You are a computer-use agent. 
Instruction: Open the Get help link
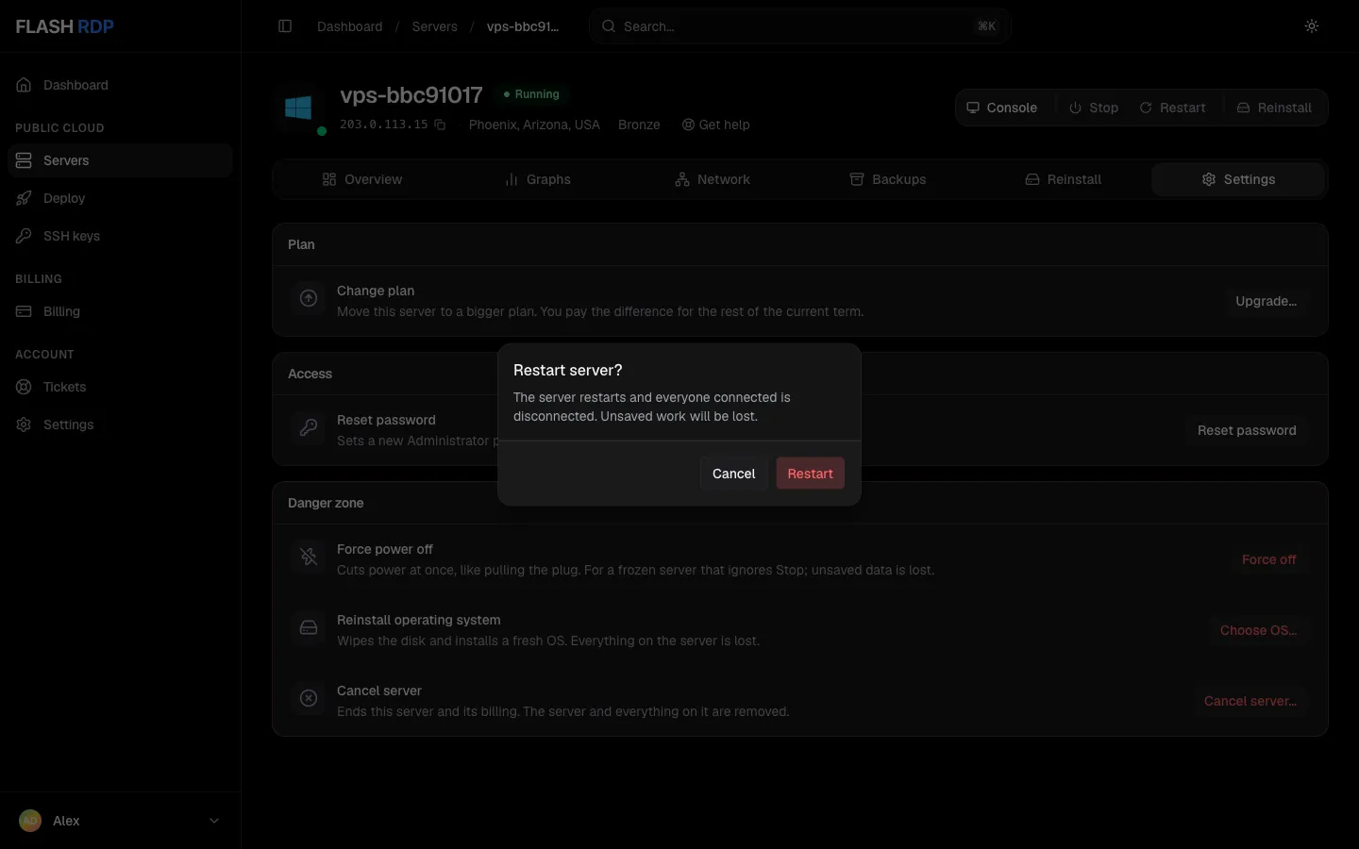tap(716, 125)
